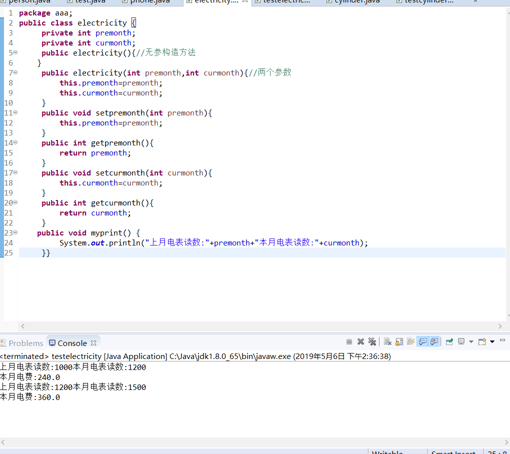Click editor horizontal scrollbar right arrow
Image resolution: width=510 pixels, height=454 pixels.
click(x=500, y=326)
